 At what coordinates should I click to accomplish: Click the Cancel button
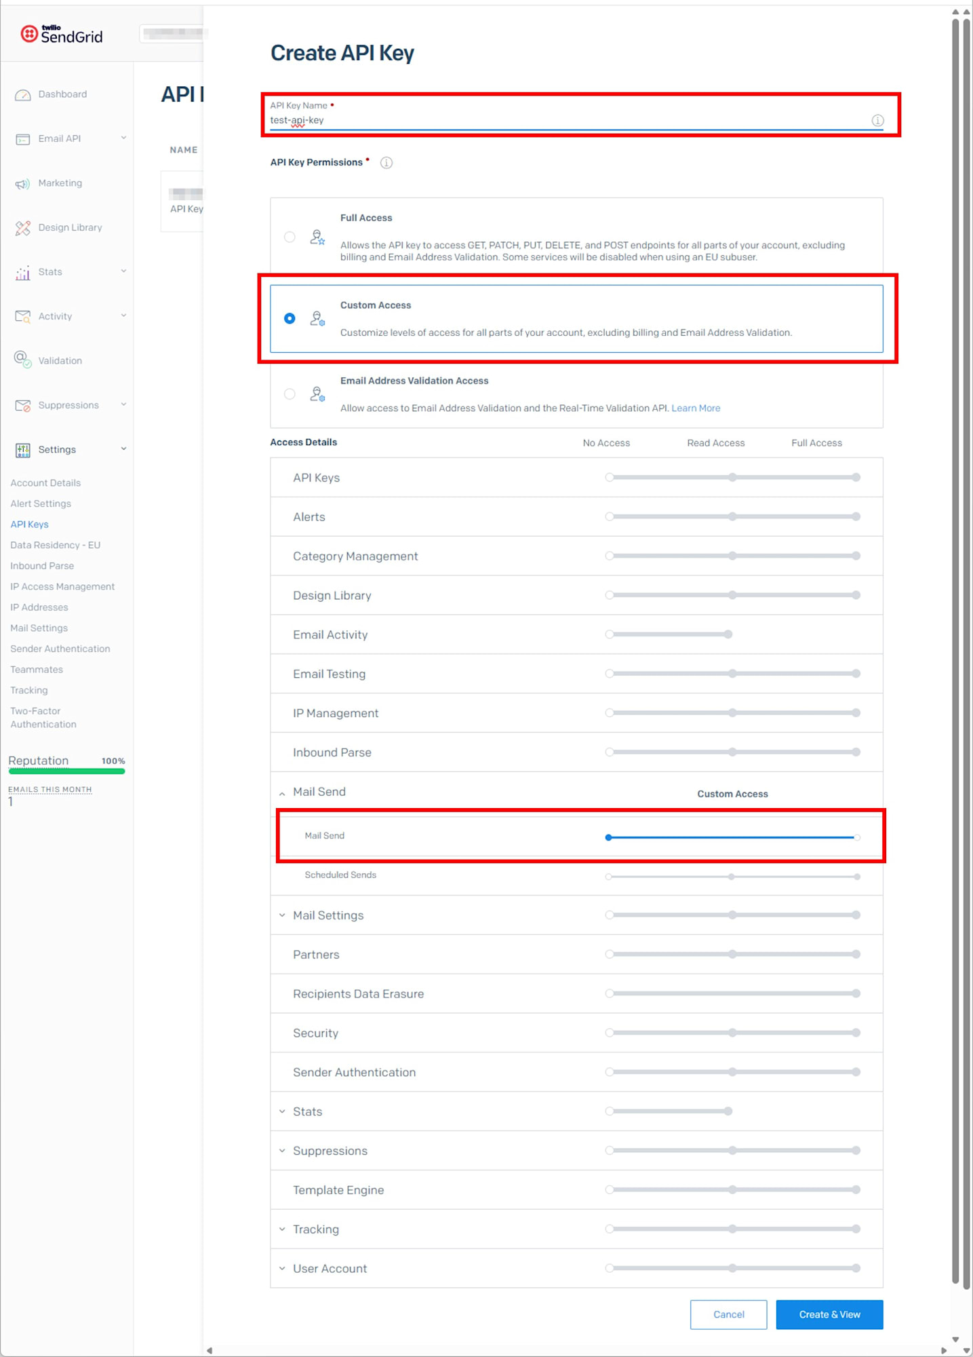tap(728, 1315)
